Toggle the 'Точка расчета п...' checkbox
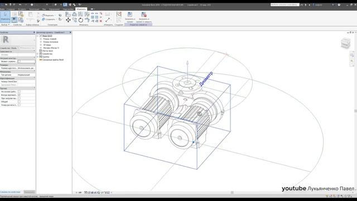357x201 pixels. point(19,105)
